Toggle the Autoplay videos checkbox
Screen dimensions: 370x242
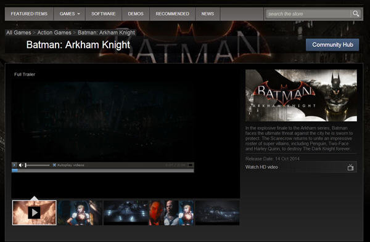[54, 165]
